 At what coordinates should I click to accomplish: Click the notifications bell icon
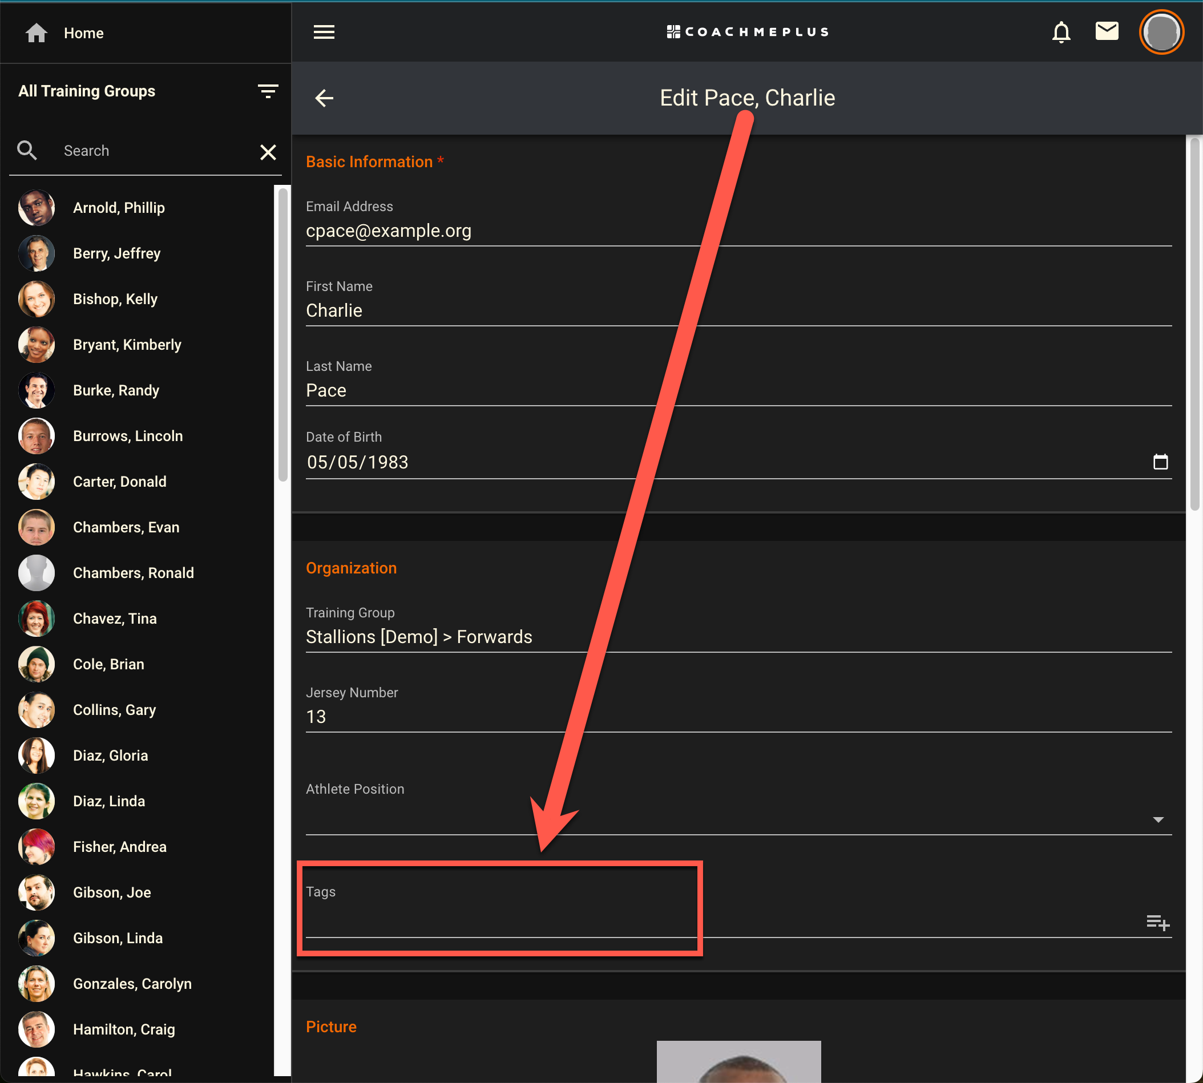pyautogui.click(x=1061, y=32)
